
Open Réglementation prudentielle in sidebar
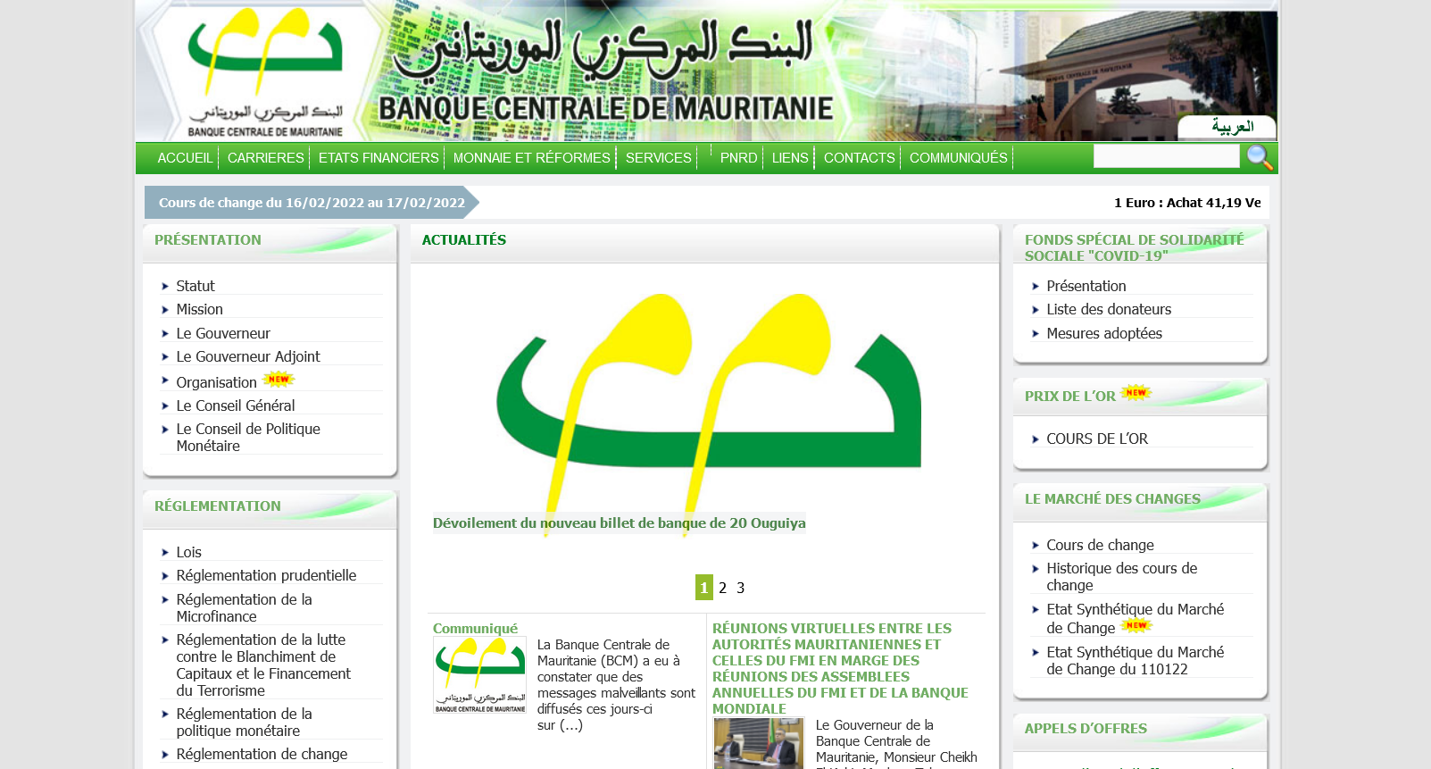[x=266, y=575]
